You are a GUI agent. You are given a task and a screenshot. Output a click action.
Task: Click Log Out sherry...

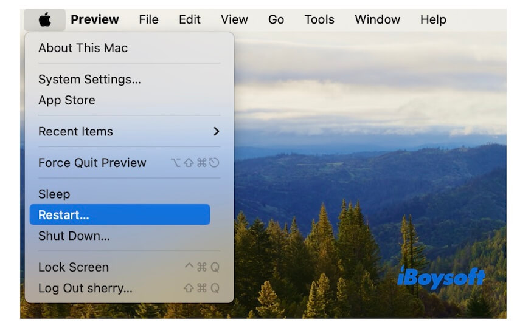85,288
